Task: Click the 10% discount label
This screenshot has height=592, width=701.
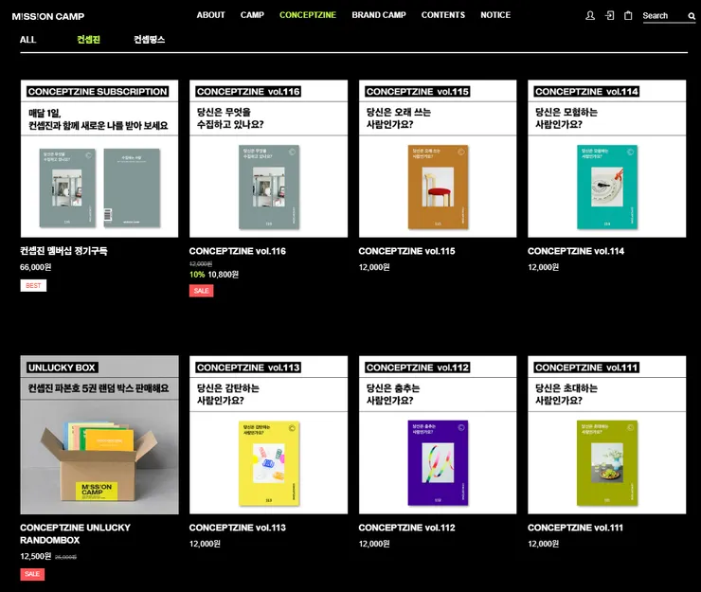Action: click(197, 275)
